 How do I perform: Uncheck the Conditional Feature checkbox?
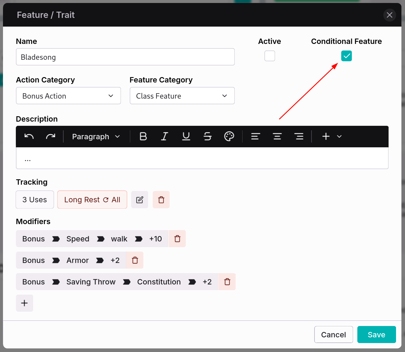346,56
